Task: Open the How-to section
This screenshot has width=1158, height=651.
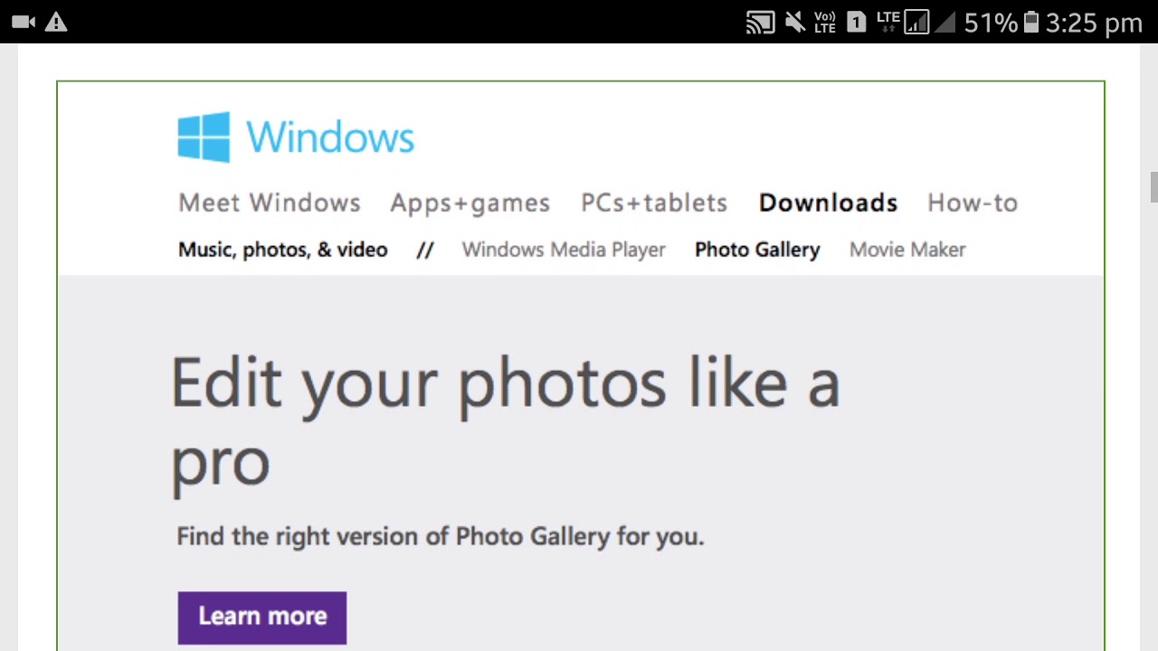Action: (x=973, y=203)
